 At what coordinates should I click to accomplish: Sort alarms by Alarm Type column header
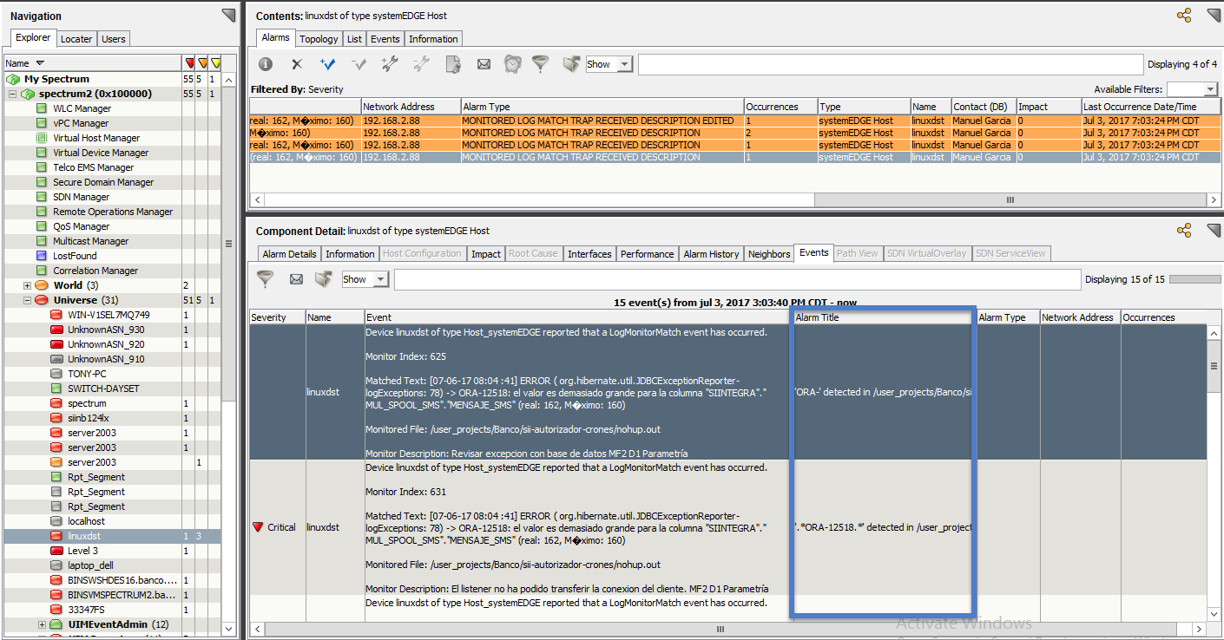pyautogui.click(x=602, y=107)
